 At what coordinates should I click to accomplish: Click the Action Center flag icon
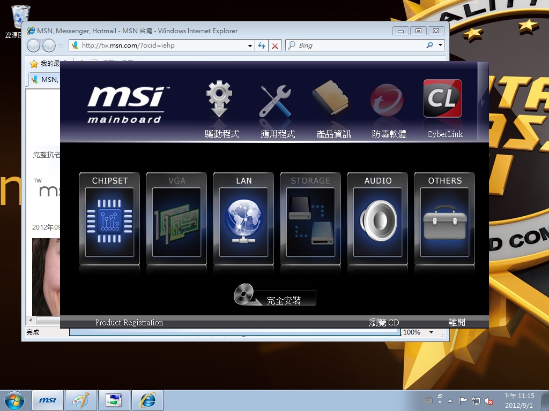coord(463,400)
